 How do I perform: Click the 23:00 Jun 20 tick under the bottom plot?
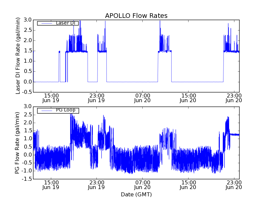click(234, 184)
